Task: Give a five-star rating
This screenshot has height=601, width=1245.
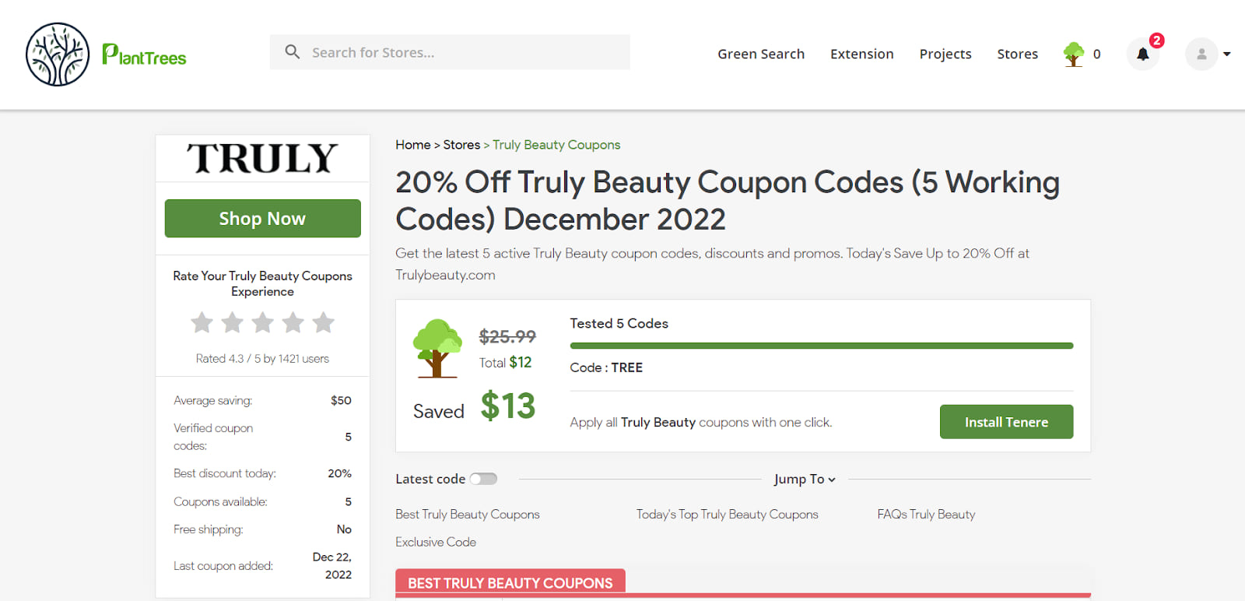Action: pos(324,322)
